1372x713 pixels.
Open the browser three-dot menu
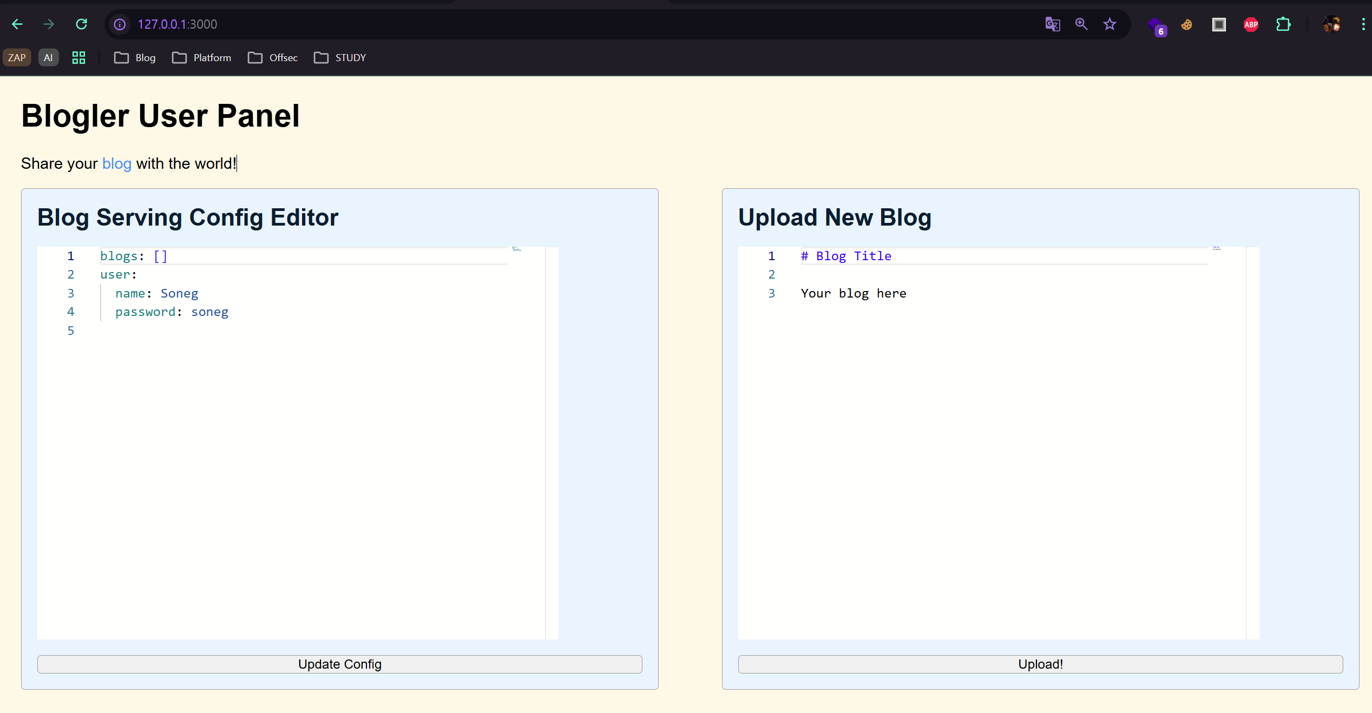1363,24
